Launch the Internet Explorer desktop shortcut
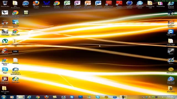 171,4
